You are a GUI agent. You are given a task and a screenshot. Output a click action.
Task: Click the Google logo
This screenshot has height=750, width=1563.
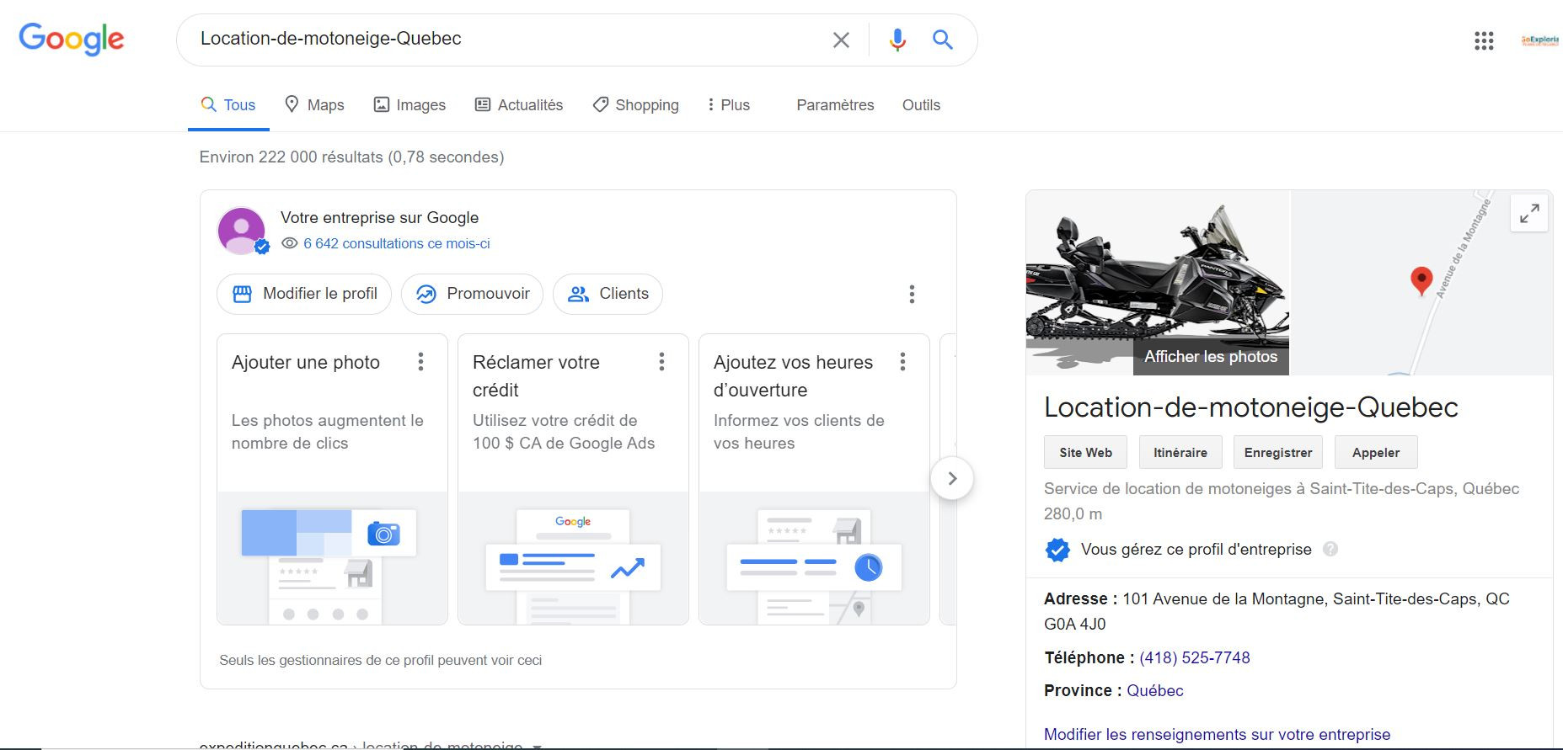[x=72, y=39]
